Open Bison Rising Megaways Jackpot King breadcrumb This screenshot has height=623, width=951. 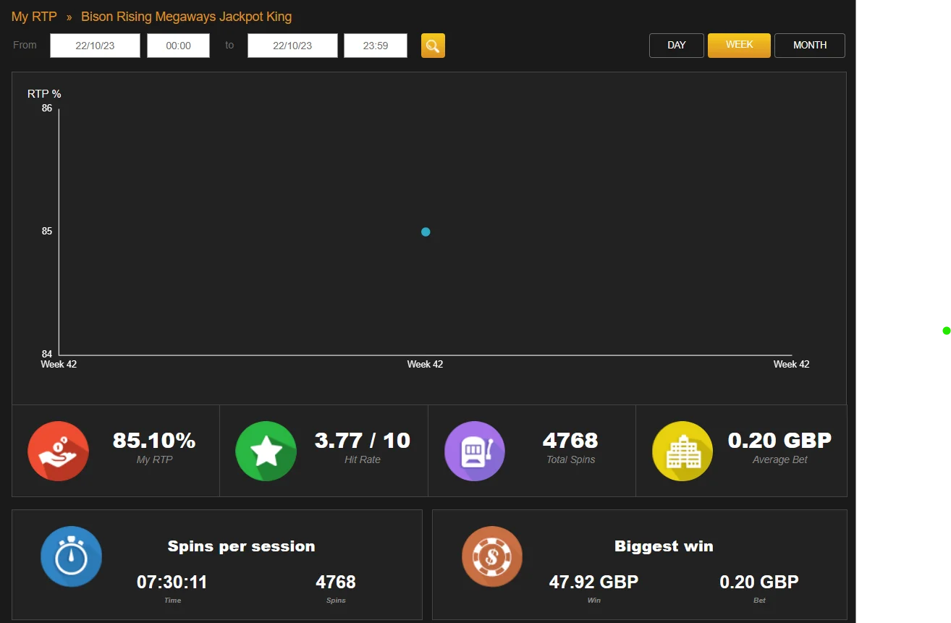point(187,17)
